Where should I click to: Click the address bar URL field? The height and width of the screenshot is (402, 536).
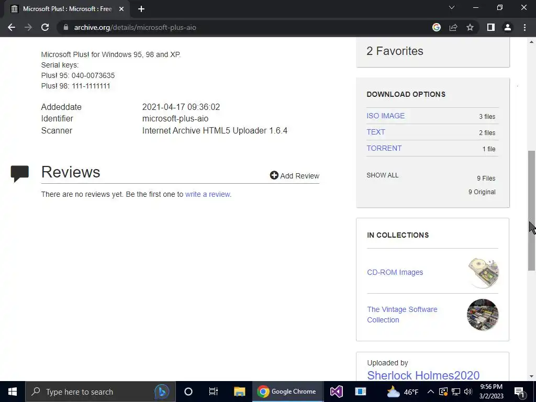coord(246,27)
